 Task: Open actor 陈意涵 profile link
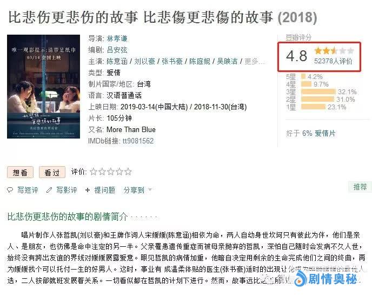coord(117,61)
